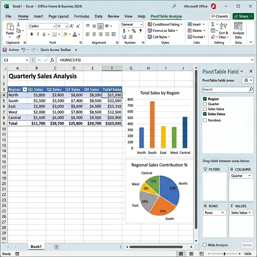
Task: Toggle Italic formatting
Action: 38,34
